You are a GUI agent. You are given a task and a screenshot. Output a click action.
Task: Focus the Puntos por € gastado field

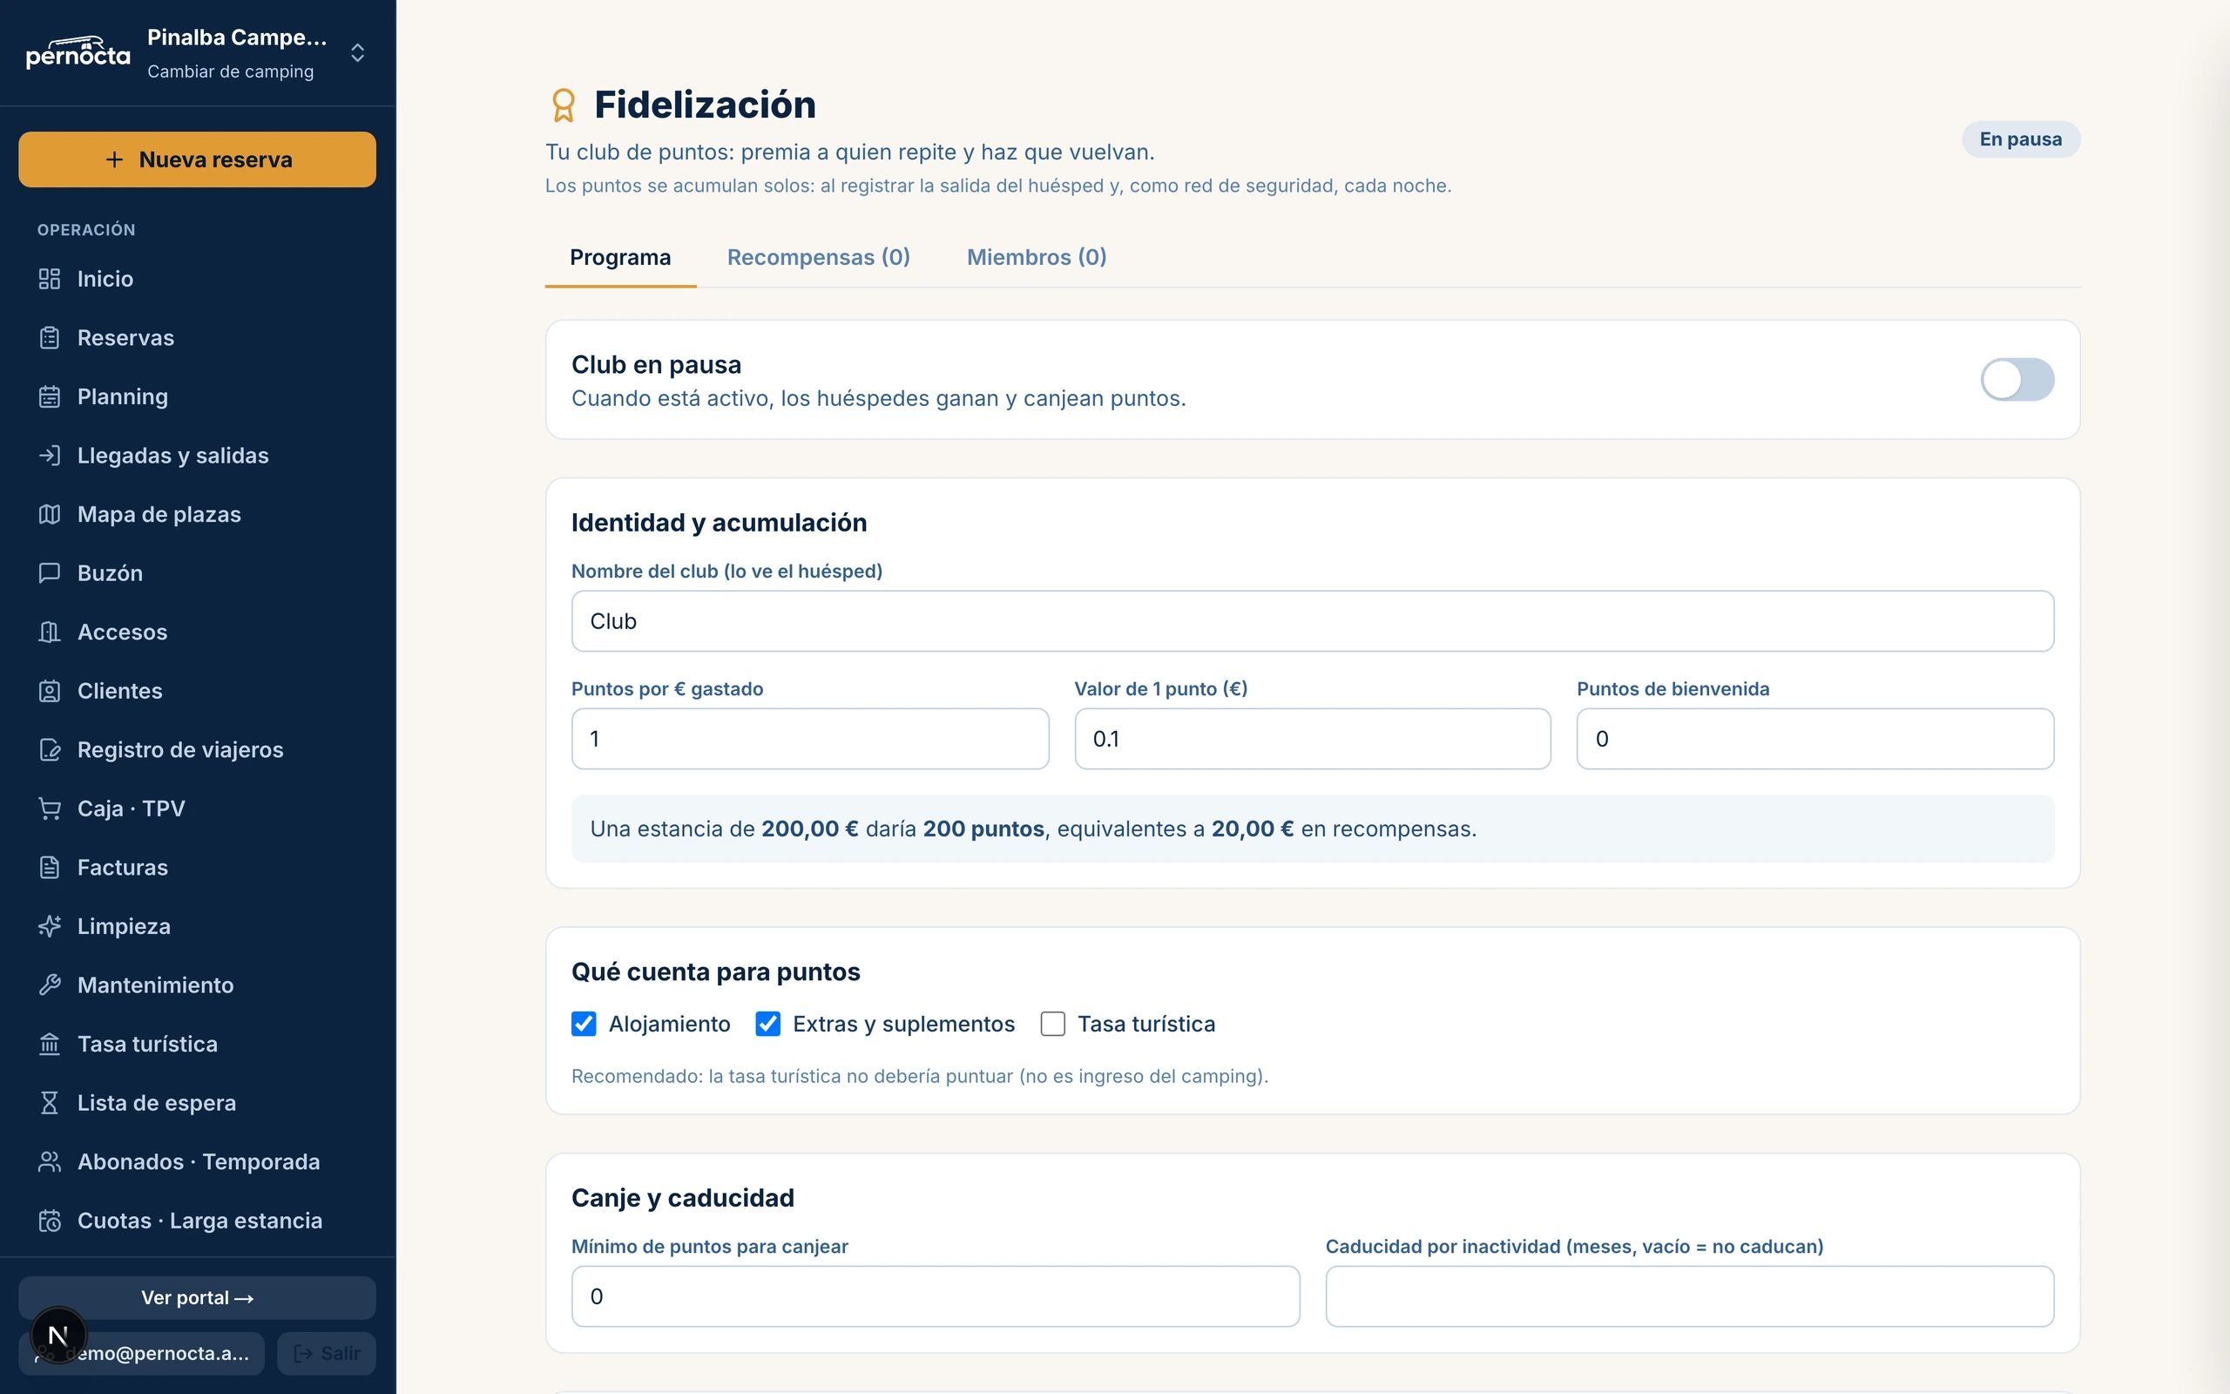(x=810, y=739)
